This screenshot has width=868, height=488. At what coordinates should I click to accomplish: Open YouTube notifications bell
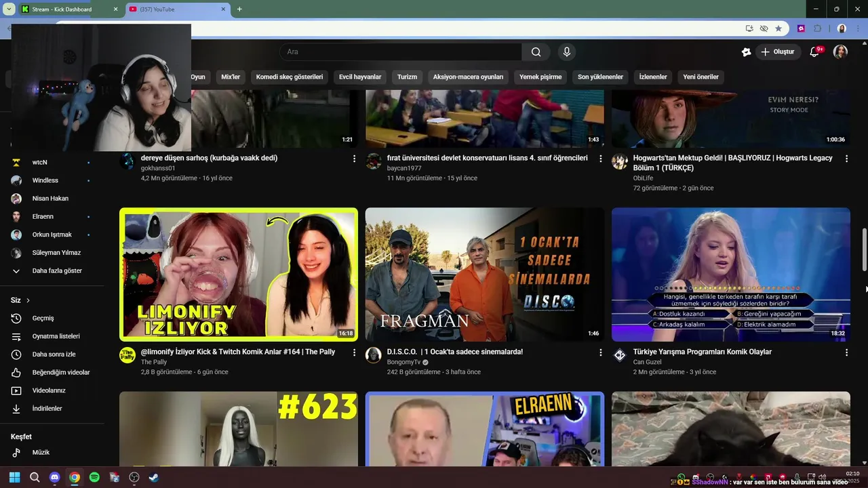click(x=815, y=52)
